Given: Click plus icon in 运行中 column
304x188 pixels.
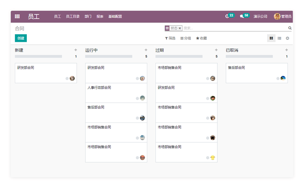Looking at the screenshot, I should (146, 50).
